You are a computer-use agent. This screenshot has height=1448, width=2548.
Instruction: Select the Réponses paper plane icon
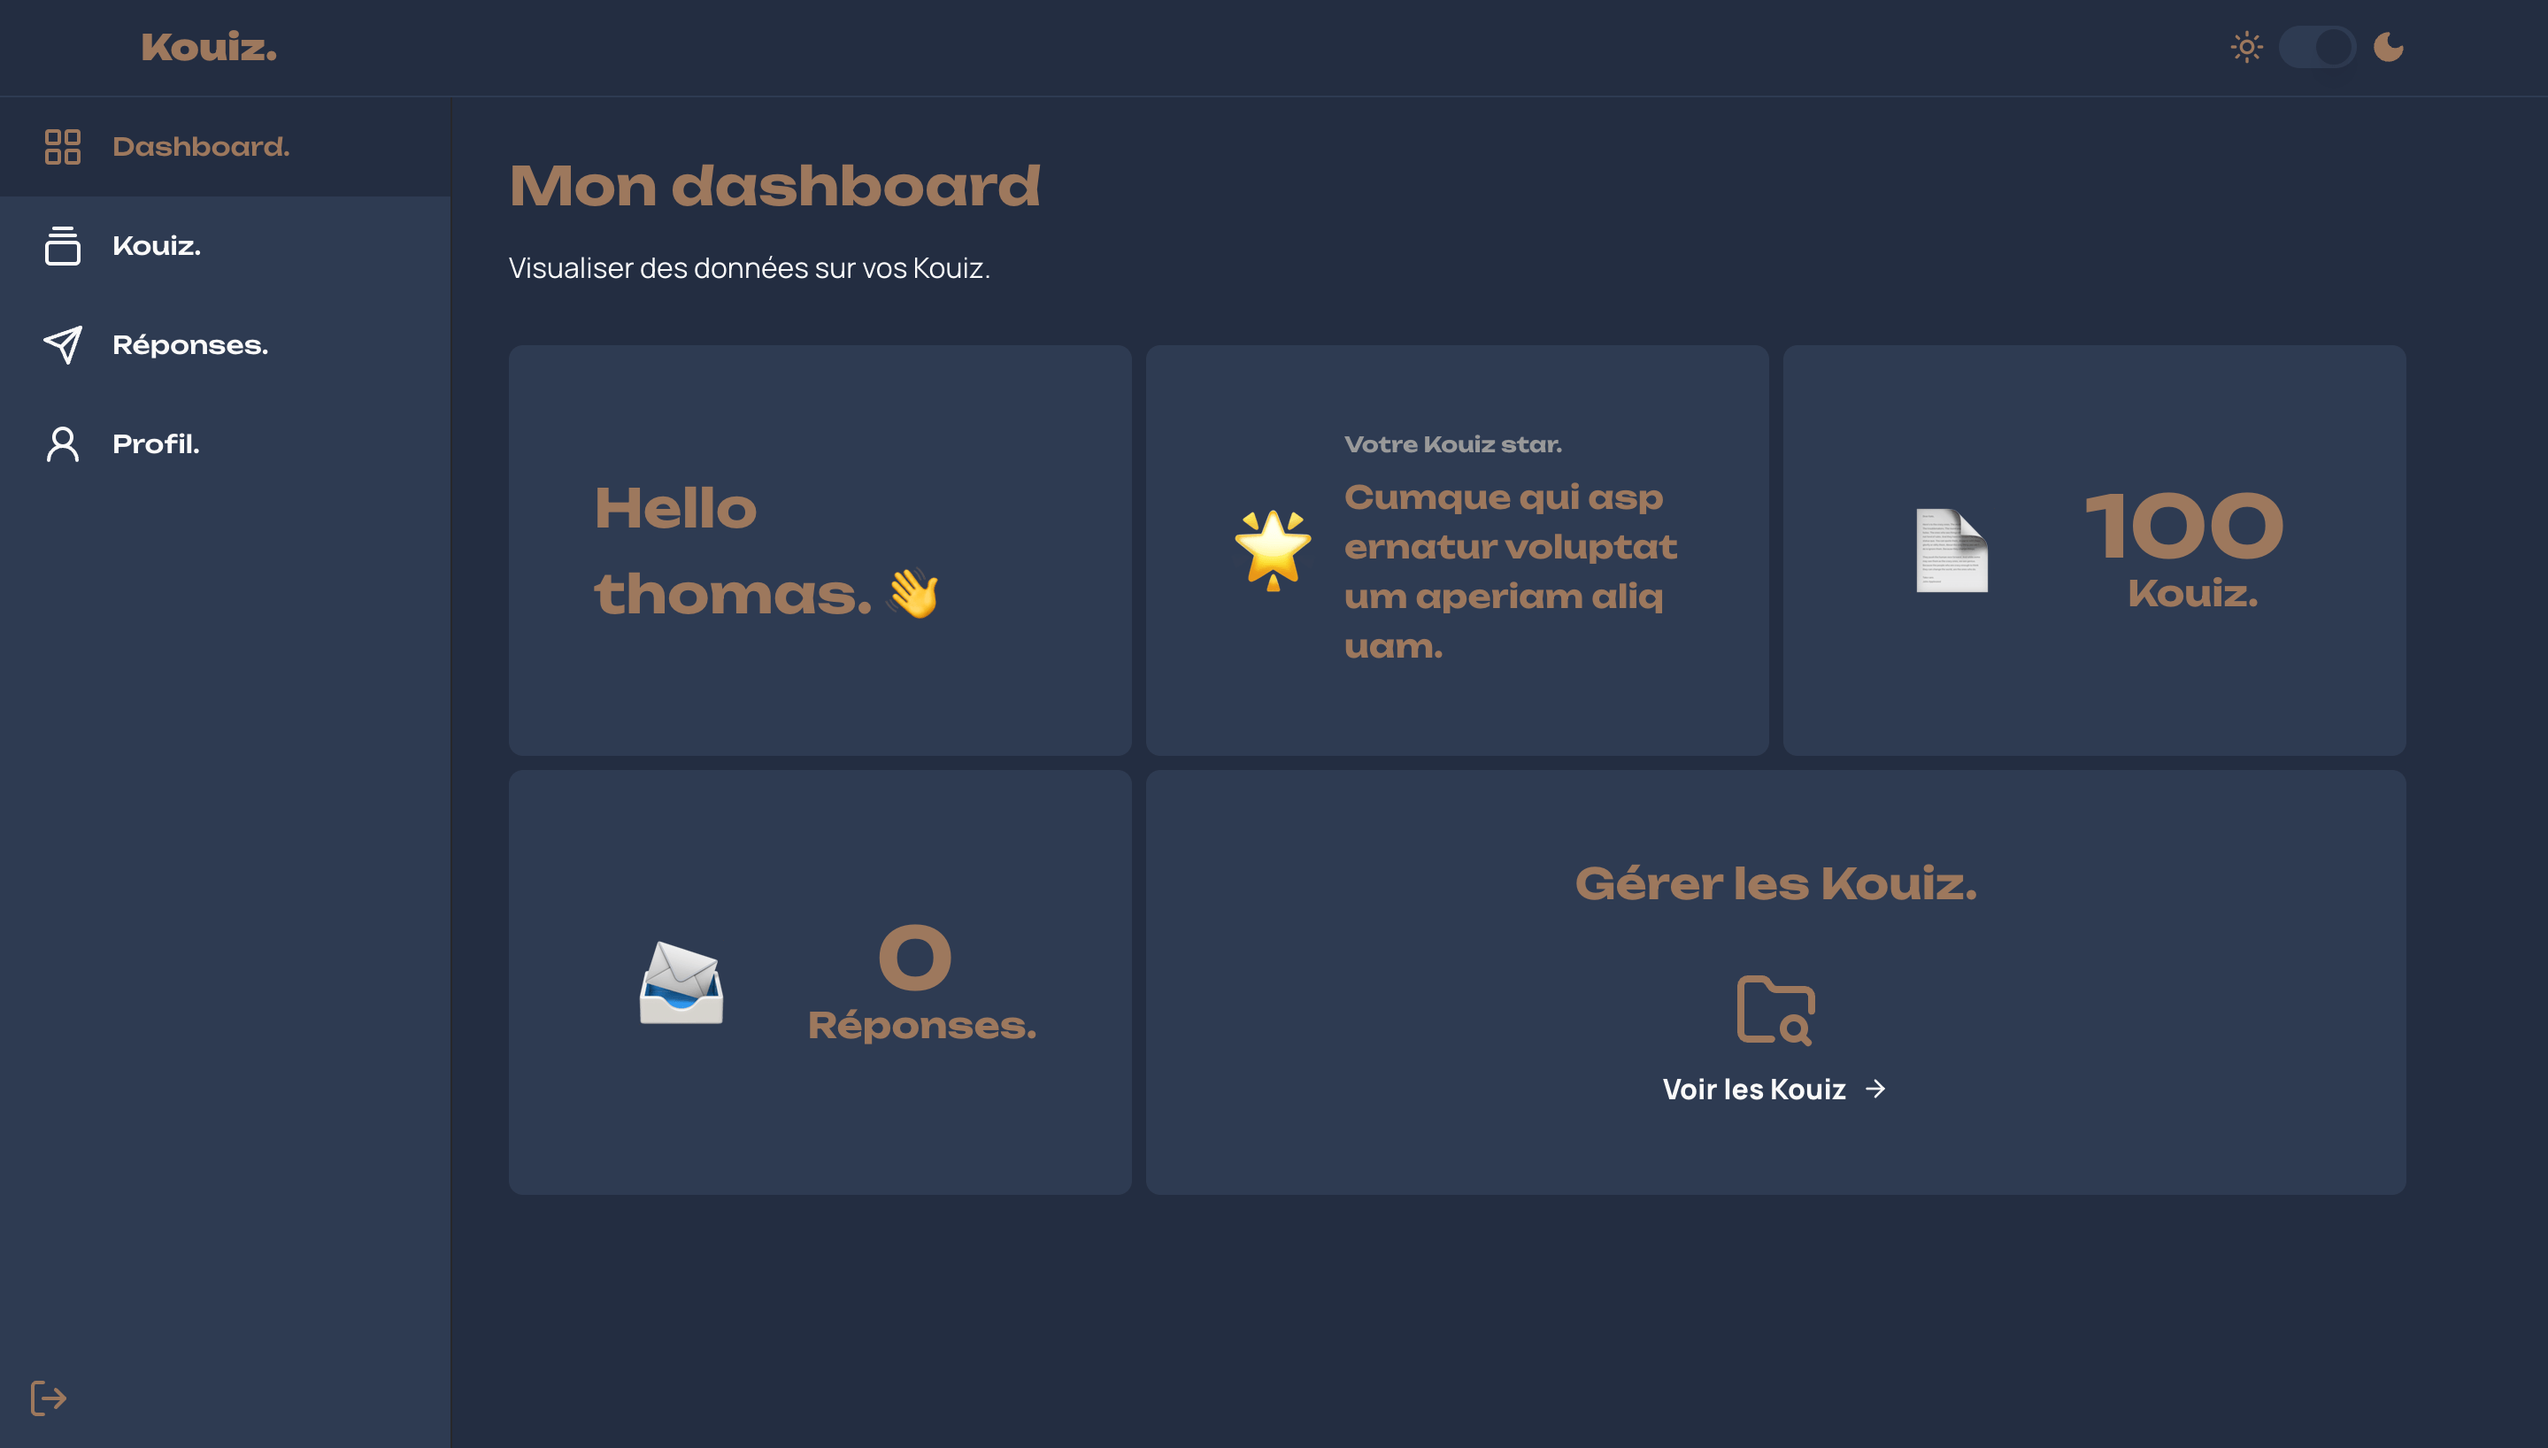pos(63,345)
